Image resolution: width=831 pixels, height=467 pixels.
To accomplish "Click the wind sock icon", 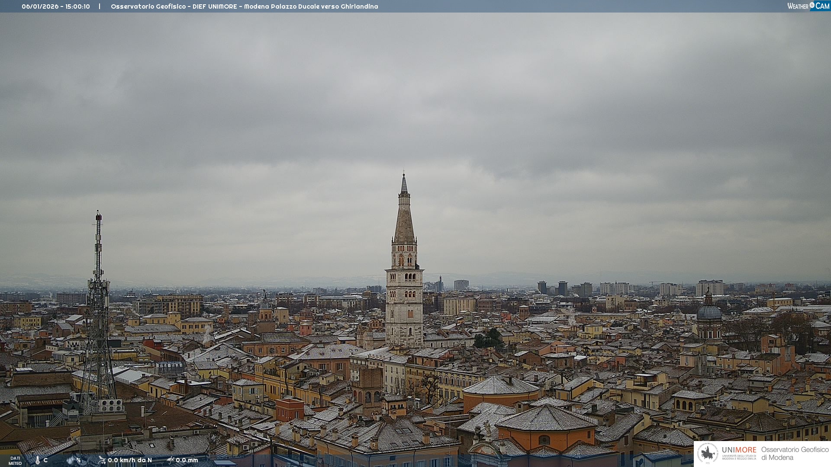I will tap(102, 460).
